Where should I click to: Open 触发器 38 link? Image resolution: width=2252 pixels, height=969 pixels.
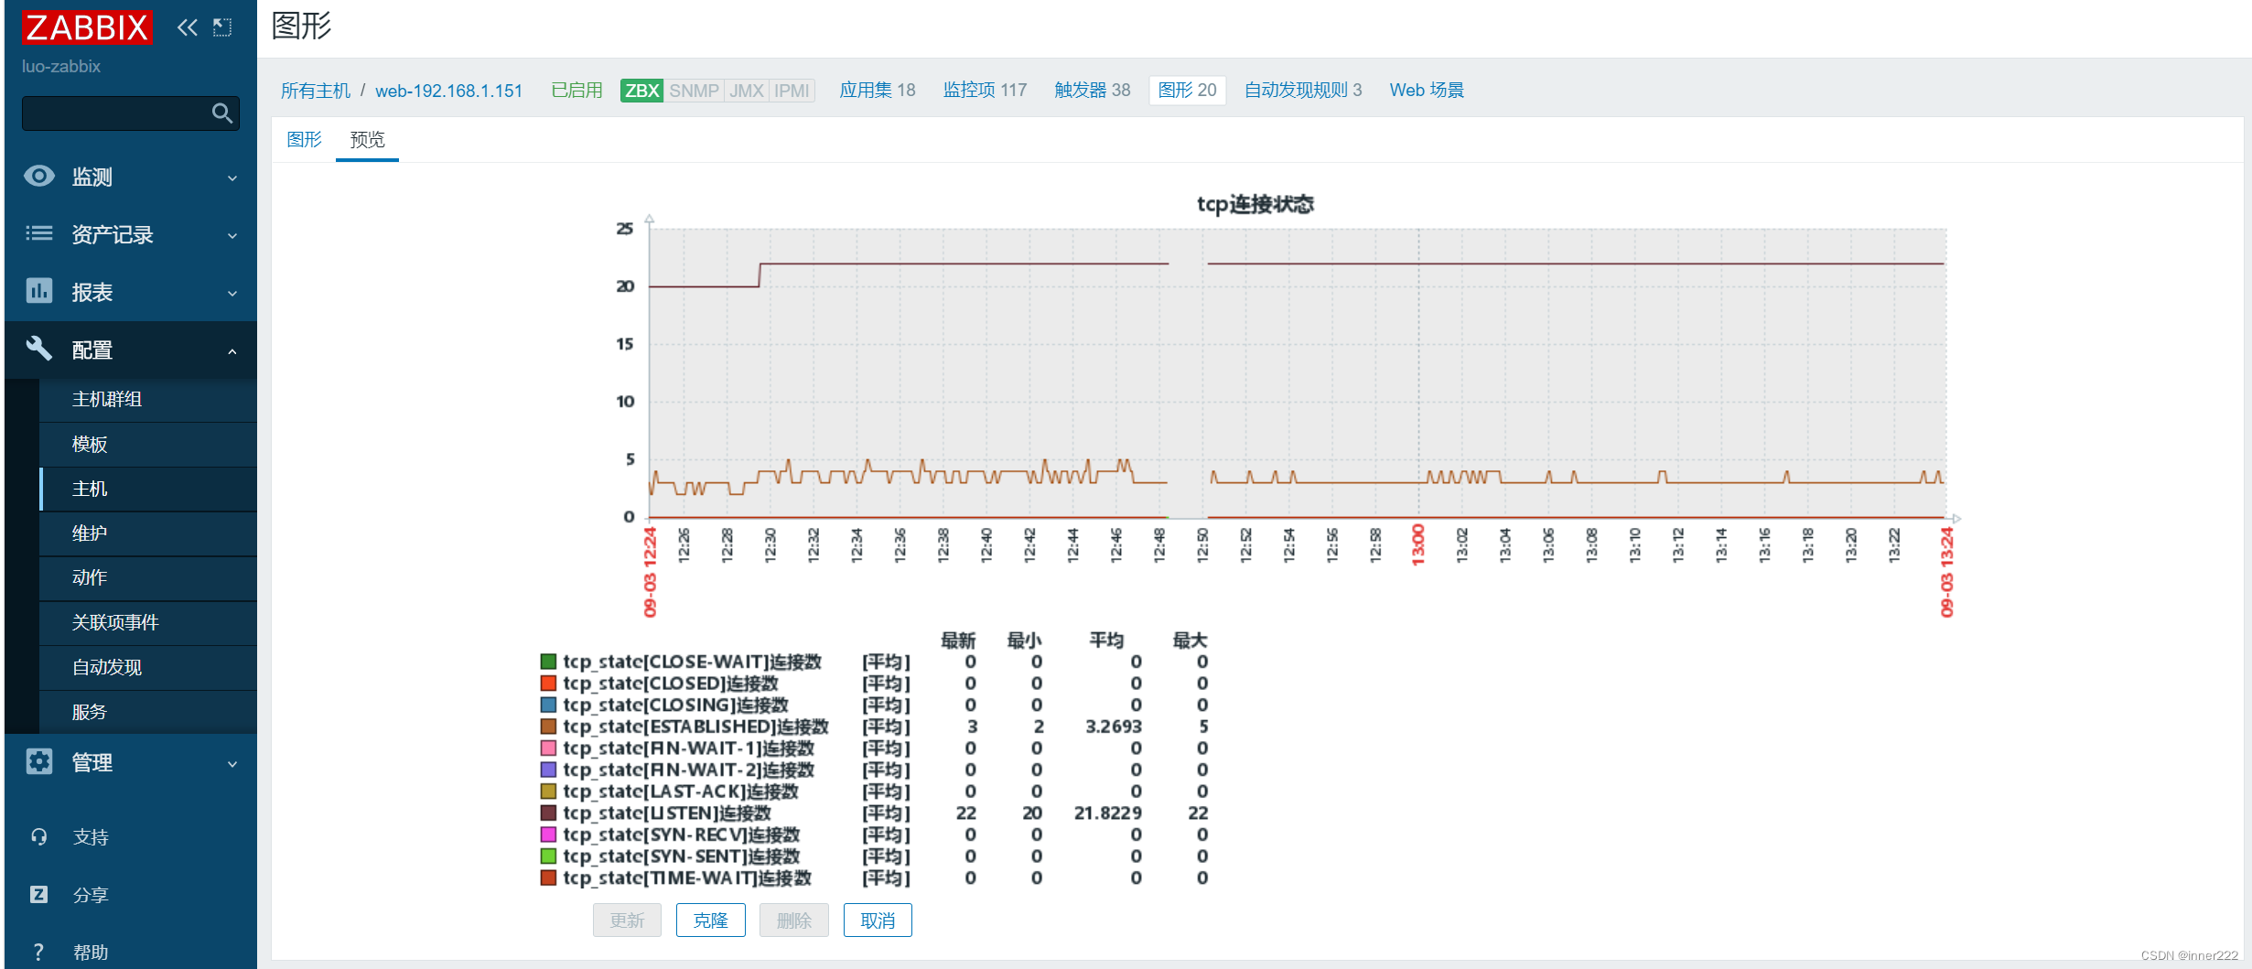click(1093, 91)
